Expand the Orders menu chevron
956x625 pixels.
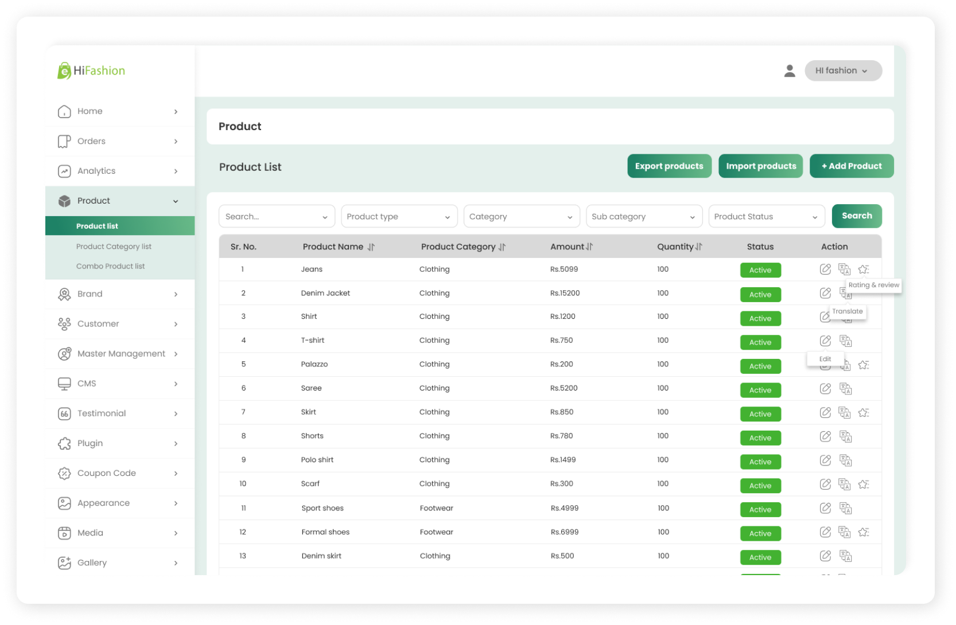tap(176, 142)
